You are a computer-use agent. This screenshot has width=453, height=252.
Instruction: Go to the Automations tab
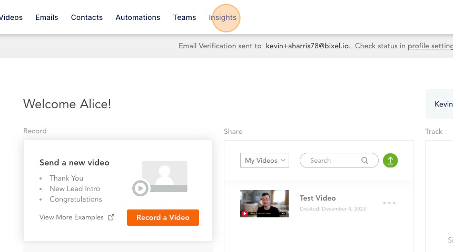click(138, 17)
